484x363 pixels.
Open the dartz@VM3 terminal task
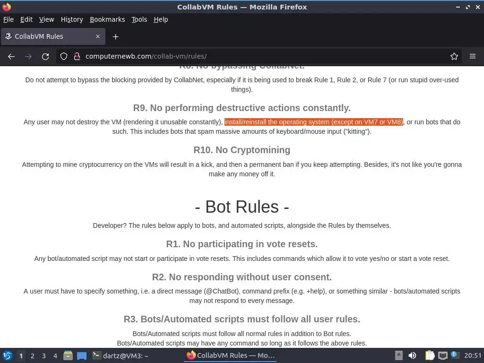point(121,355)
